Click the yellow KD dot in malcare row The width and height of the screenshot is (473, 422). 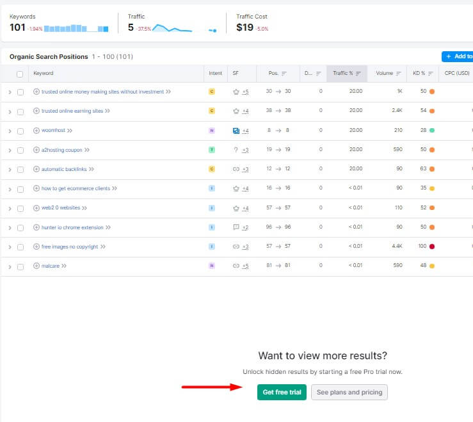pyautogui.click(x=432, y=266)
